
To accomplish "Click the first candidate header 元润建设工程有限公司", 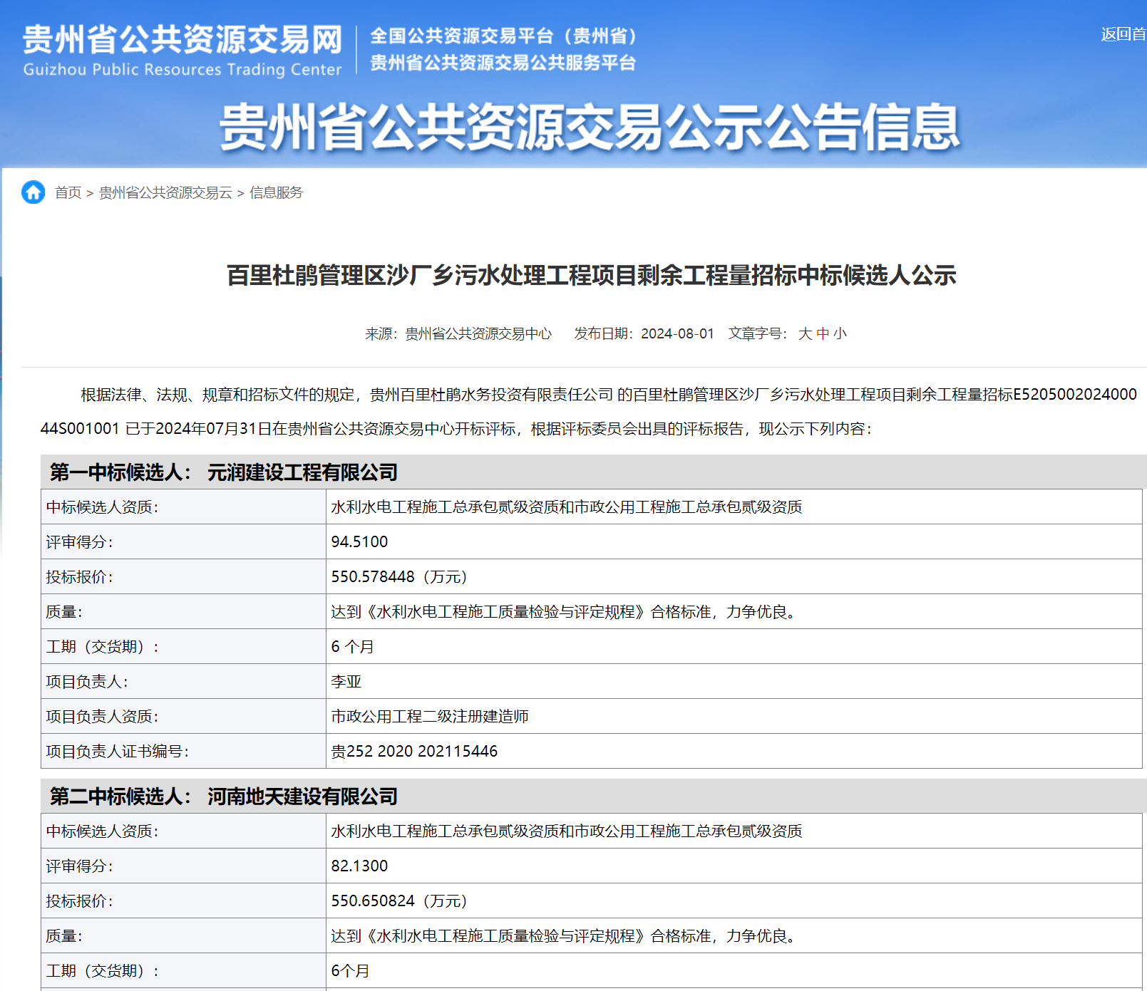I will (302, 472).
